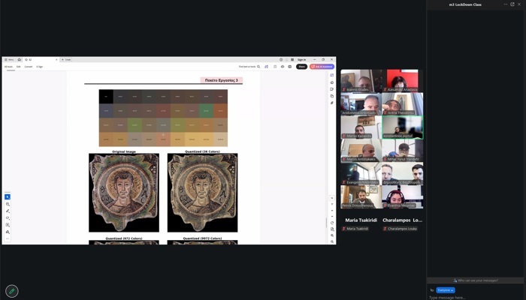The width and height of the screenshot is (526, 300).
Task: Open the apps grid icon in title bar
Action: point(292,59)
